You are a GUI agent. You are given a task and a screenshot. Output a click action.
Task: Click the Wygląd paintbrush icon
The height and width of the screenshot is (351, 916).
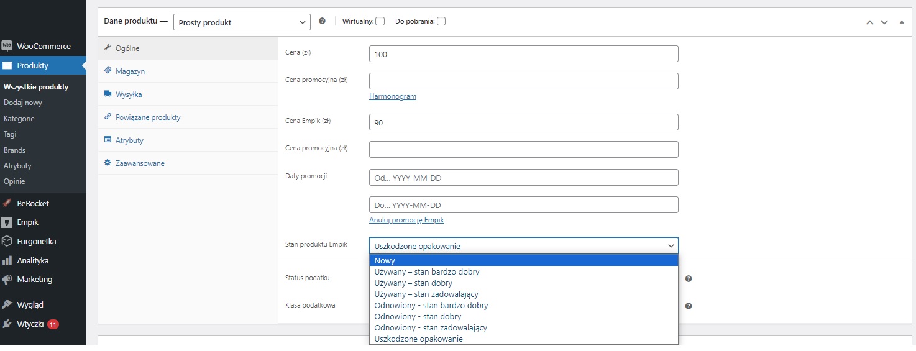point(7,305)
